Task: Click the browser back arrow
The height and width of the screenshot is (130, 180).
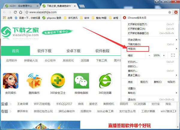Action: click(x=4, y=12)
